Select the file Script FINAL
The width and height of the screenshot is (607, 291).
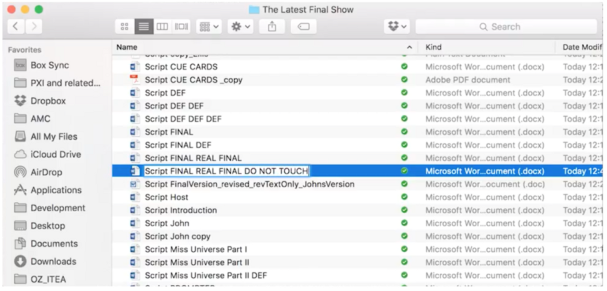[x=169, y=132]
